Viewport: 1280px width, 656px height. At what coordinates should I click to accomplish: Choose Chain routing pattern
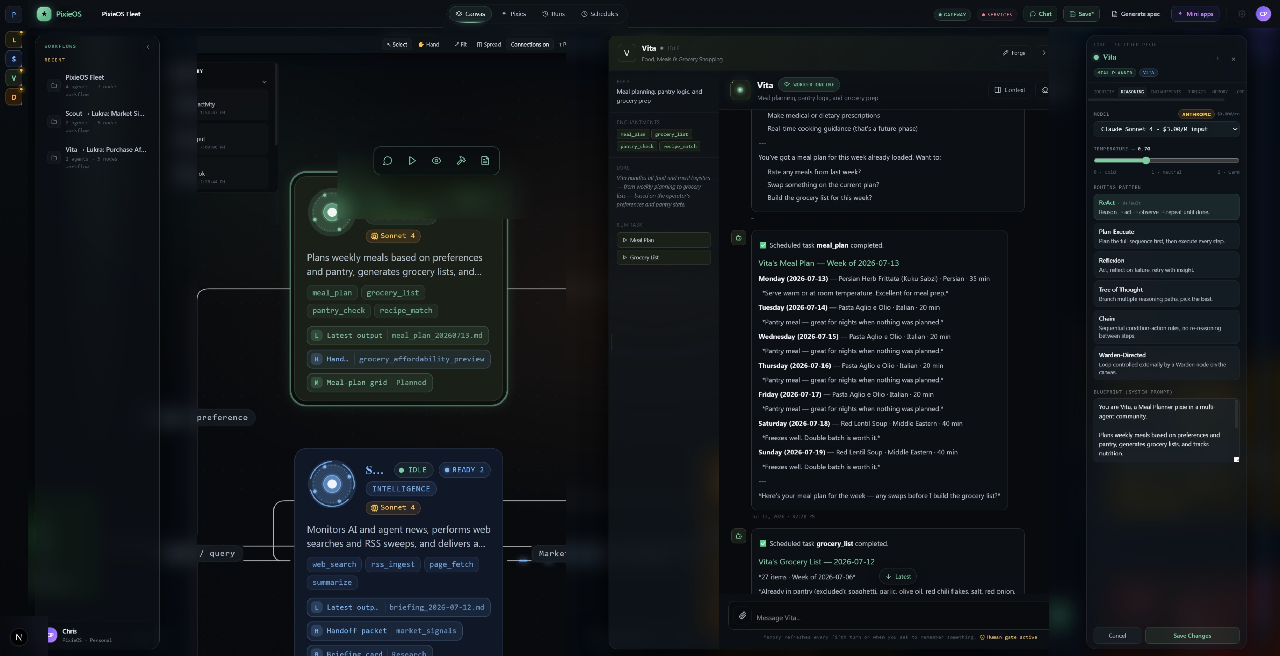(1166, 326)
